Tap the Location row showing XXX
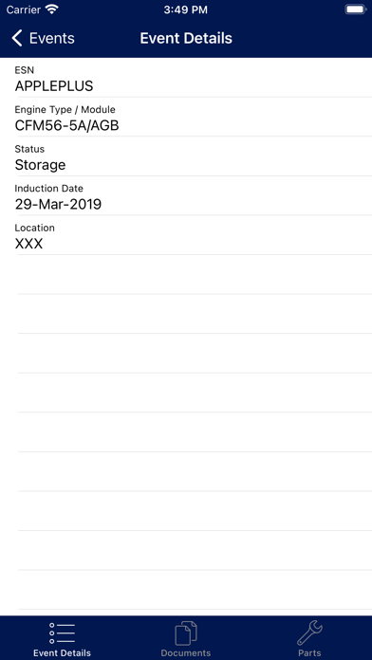Screen dimensions: 372x660 tap(186, 235)
